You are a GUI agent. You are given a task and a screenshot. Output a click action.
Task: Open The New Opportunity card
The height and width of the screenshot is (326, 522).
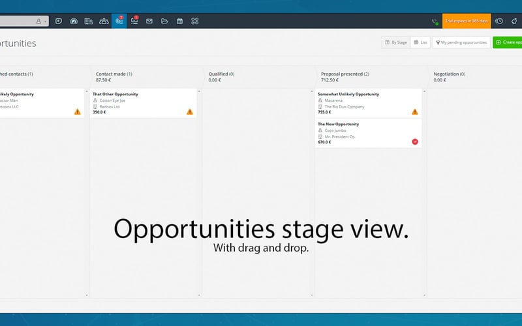click(368, 133)
